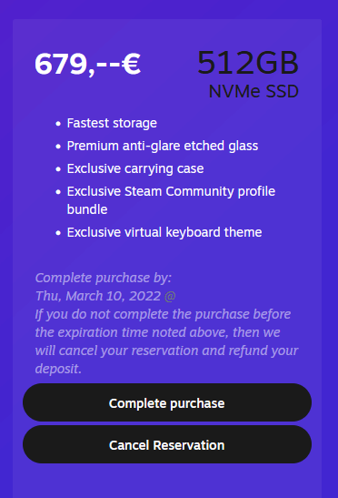The height and width of the screenshot is (498, 338).
Task: Click the word deposit in disclaimer
Action: (57, 369)
